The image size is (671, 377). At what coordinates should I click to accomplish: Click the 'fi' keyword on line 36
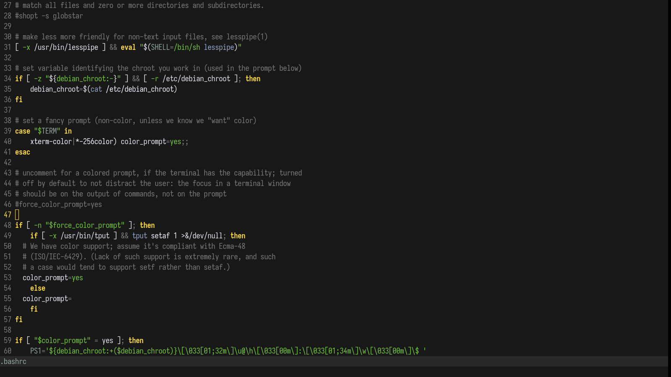point(19,100)
